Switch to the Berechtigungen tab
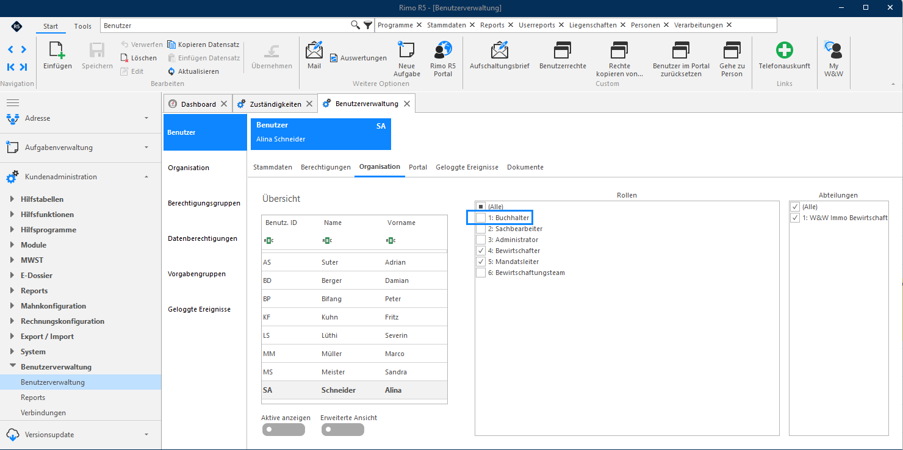The height and width of the screenshot is (450, 903). tap(326, 167)
